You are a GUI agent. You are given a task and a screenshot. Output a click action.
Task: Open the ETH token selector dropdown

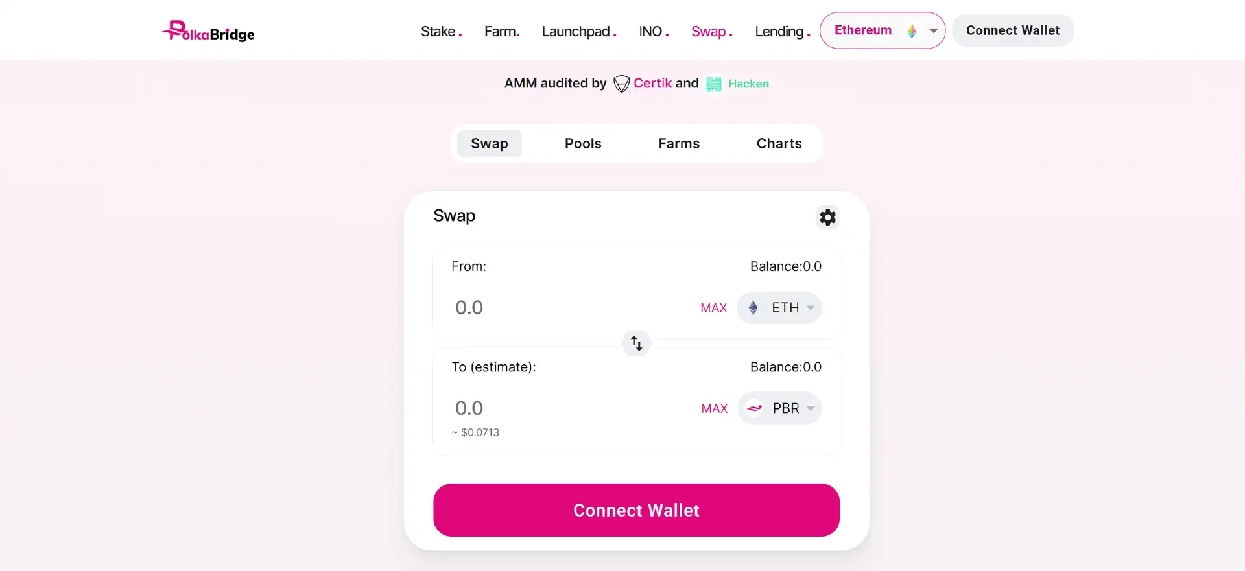tap(810, 308)
